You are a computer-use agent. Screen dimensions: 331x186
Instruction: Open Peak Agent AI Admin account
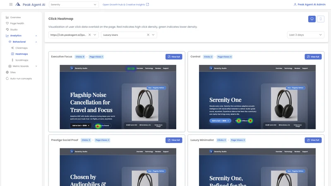[x=309, y=5]
